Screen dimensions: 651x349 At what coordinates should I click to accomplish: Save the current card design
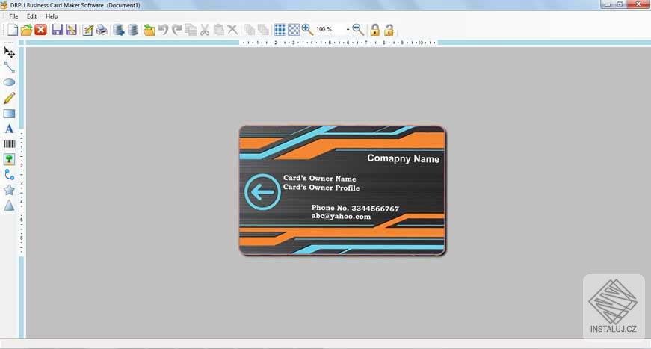[x=57, y=30]
